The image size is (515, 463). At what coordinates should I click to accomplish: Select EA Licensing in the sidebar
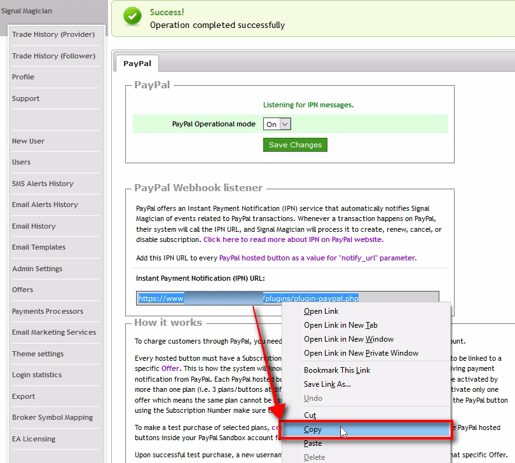click(34, 439)
